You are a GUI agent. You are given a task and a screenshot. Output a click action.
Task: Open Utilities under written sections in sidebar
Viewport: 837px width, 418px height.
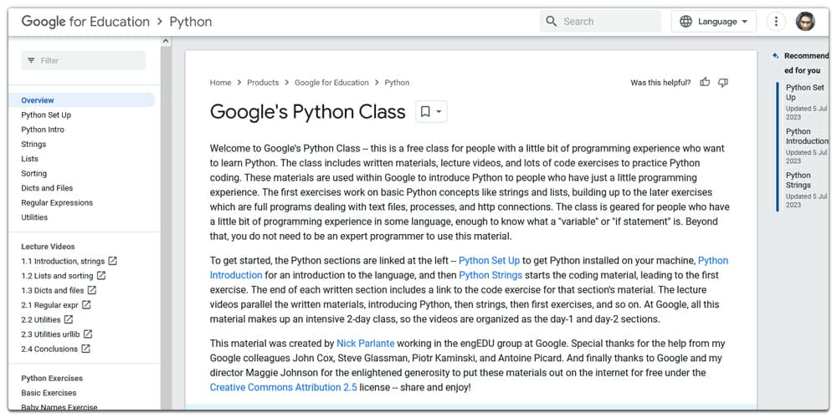click(x=34, y=217)
